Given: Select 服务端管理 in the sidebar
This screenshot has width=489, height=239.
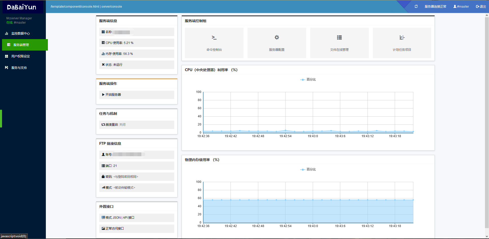Looking at the screenshot, I should 25,45.
